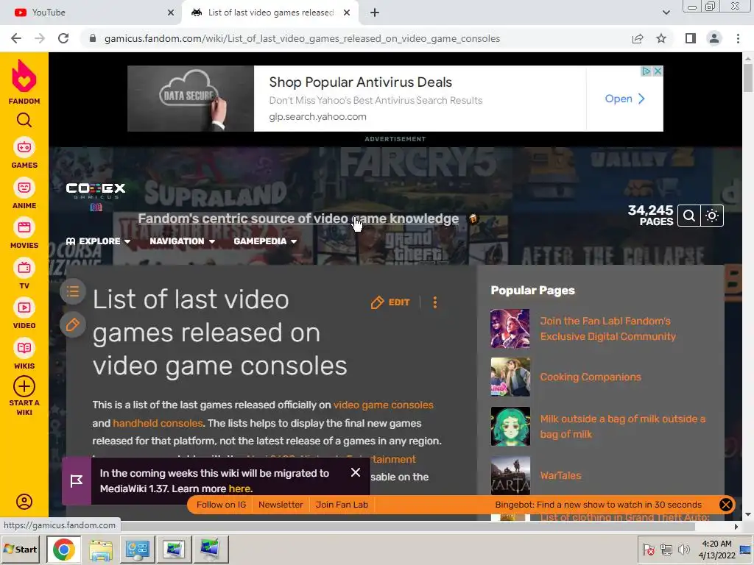
Task: Click the share page icon
Action: pos(638,38)
